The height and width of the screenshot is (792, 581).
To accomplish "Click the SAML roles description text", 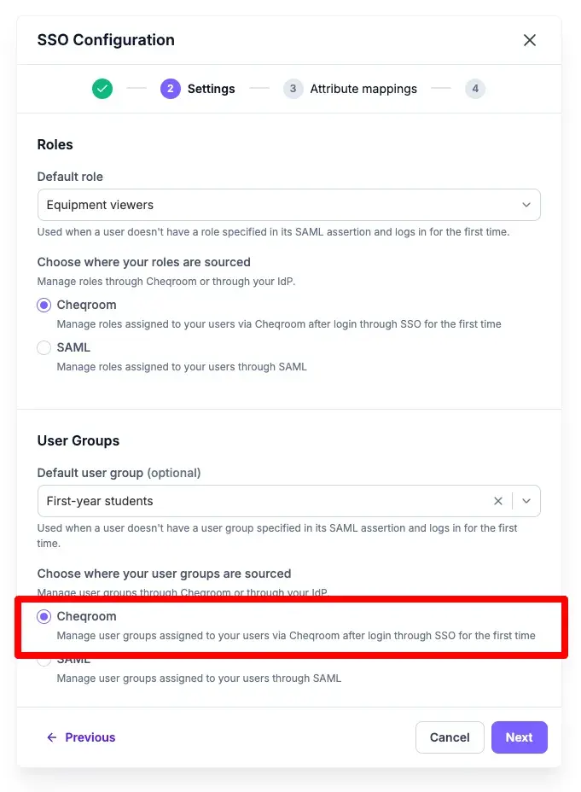I will (x=182, y=367).
